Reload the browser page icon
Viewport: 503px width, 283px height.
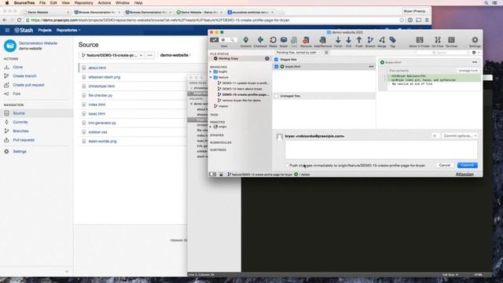coord(19,20)
